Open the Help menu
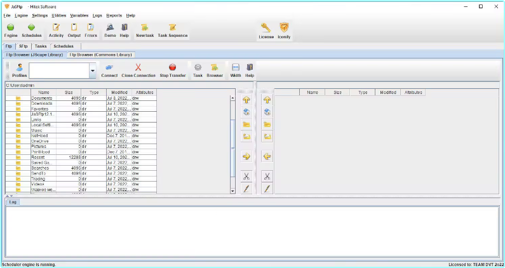This screenshot has width=505, height=268. [130, 15]
